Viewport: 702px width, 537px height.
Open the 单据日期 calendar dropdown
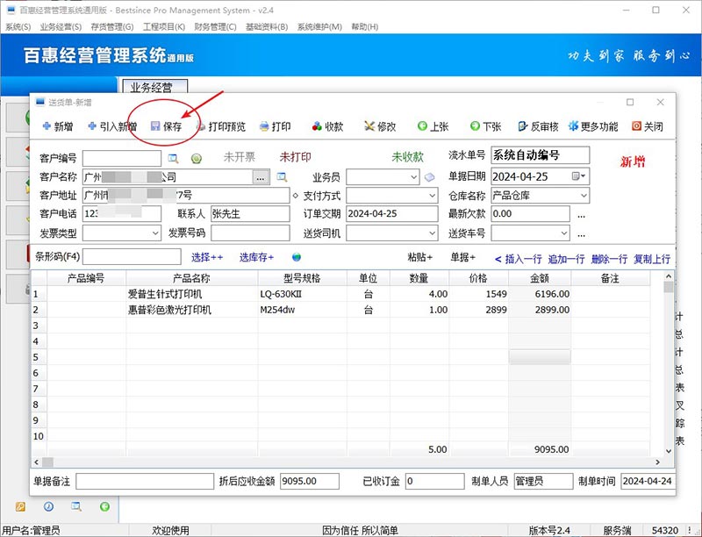[579, 176]
